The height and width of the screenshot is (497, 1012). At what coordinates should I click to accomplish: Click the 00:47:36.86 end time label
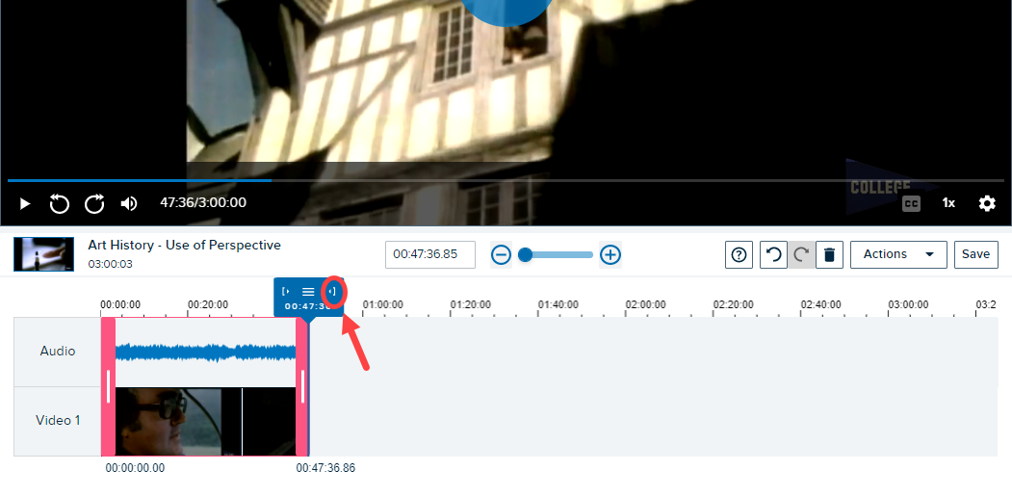tap(325, 468)
